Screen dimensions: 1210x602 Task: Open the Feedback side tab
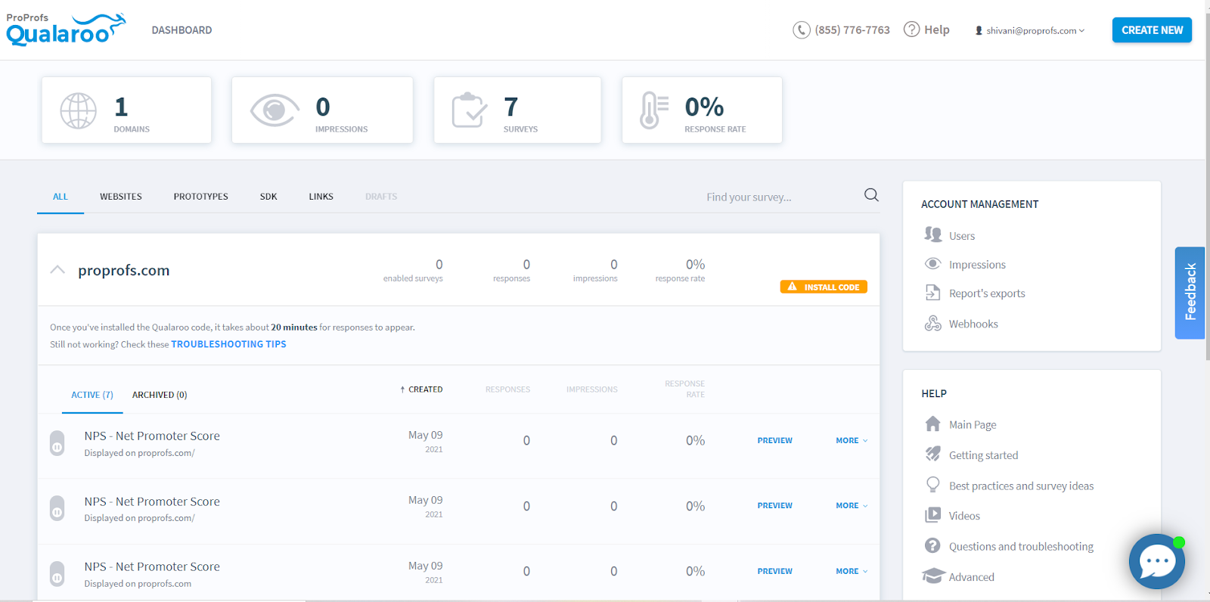point(1190,293)
